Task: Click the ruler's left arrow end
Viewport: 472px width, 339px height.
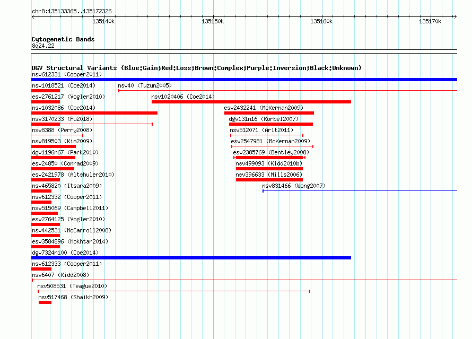Action: [x=33, y=16]
